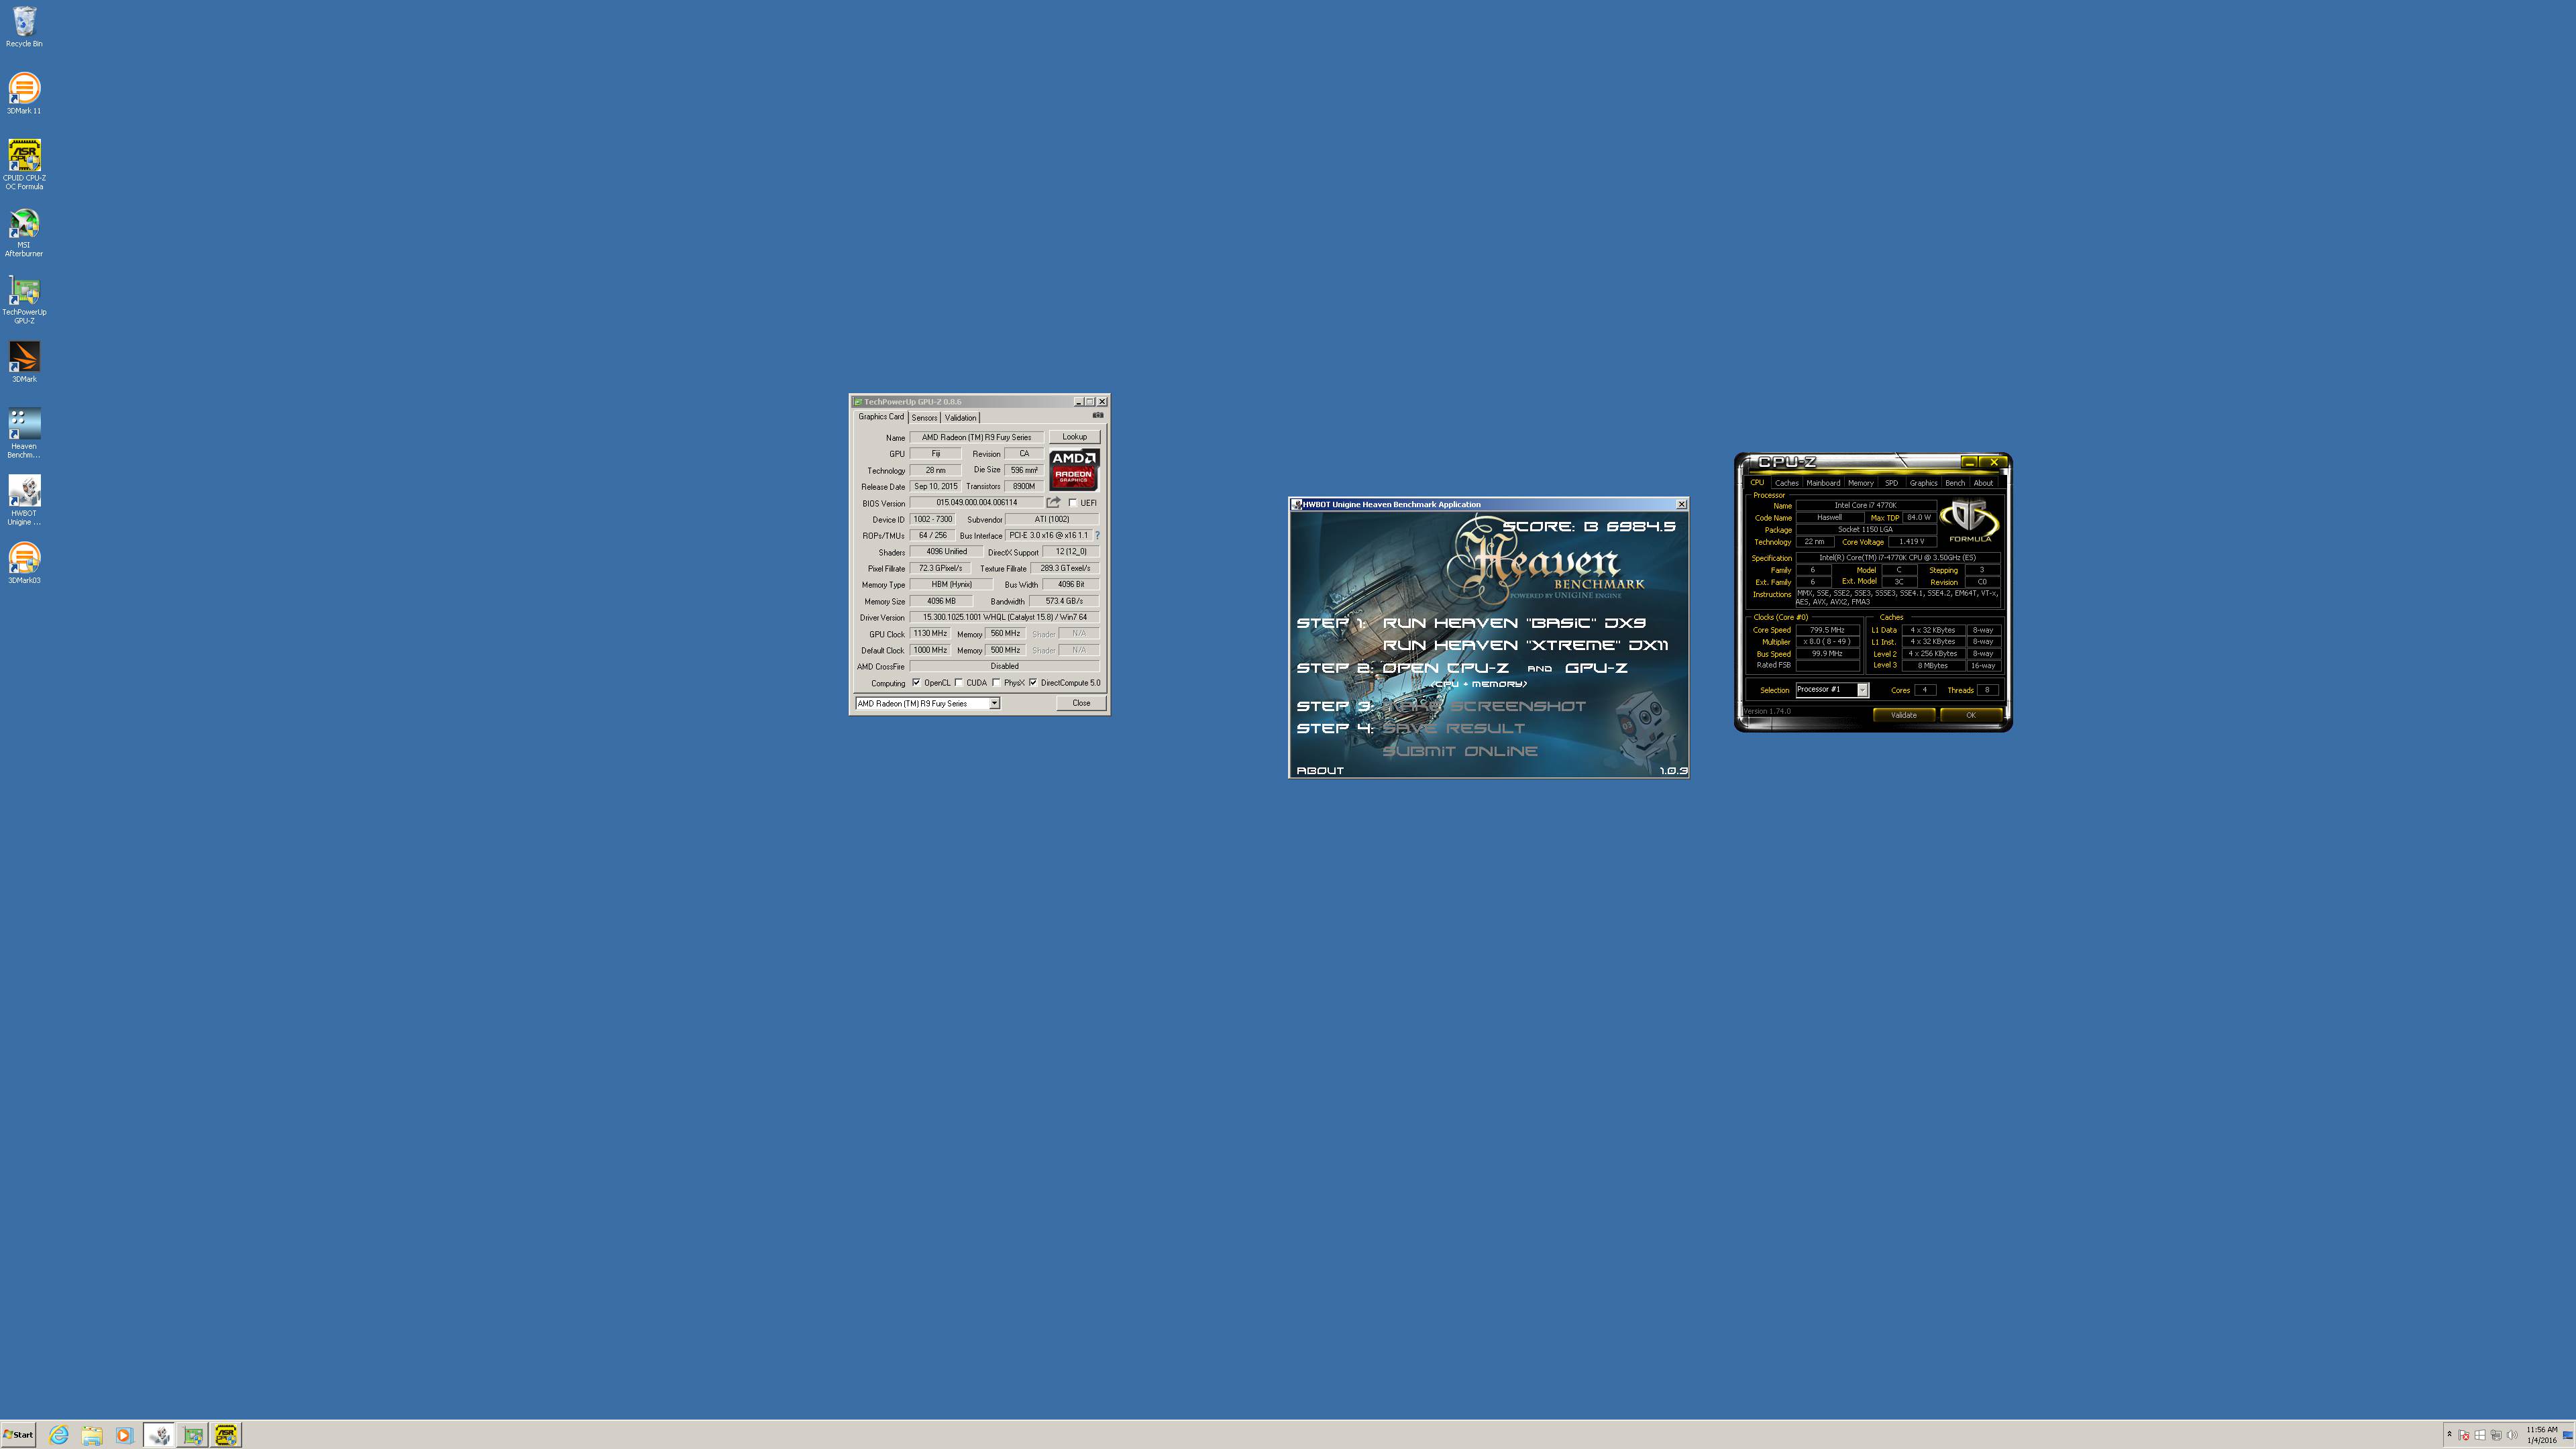The height and width of the screenshot is (1449, 2576).
Task: Expand the GPU selection dropdown in GPU-Z
Action: pos(994,704)
